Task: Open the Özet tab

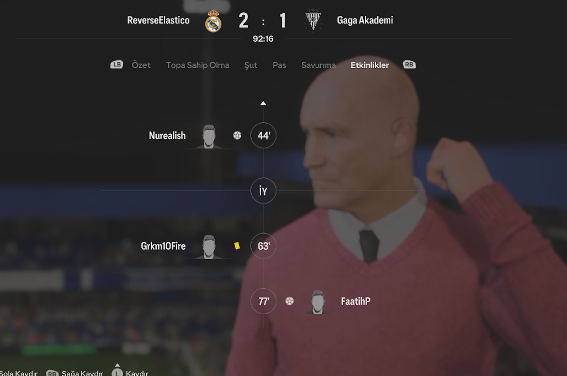Action: click(x=141, y=65)
